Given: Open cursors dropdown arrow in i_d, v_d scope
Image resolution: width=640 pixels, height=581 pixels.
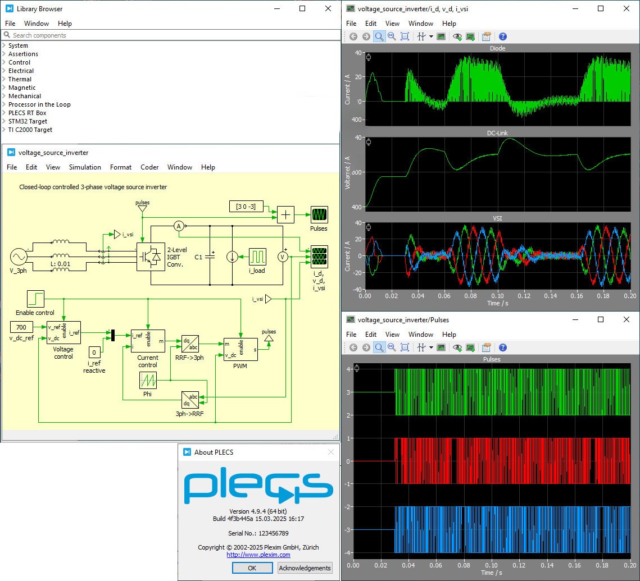Looking at the screenshot, I should point(431,36).
